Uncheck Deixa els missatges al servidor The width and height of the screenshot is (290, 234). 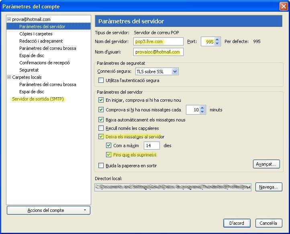[101, 137]
